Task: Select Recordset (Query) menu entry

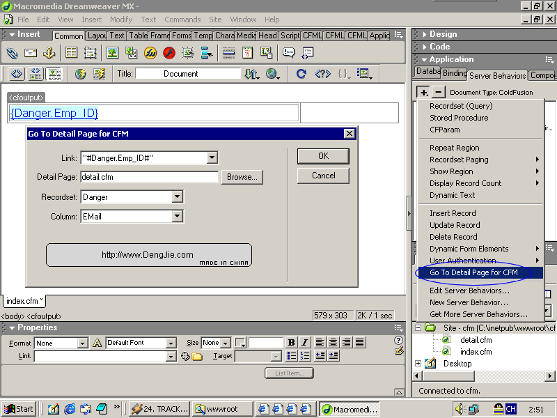Action: coord(461,106)
